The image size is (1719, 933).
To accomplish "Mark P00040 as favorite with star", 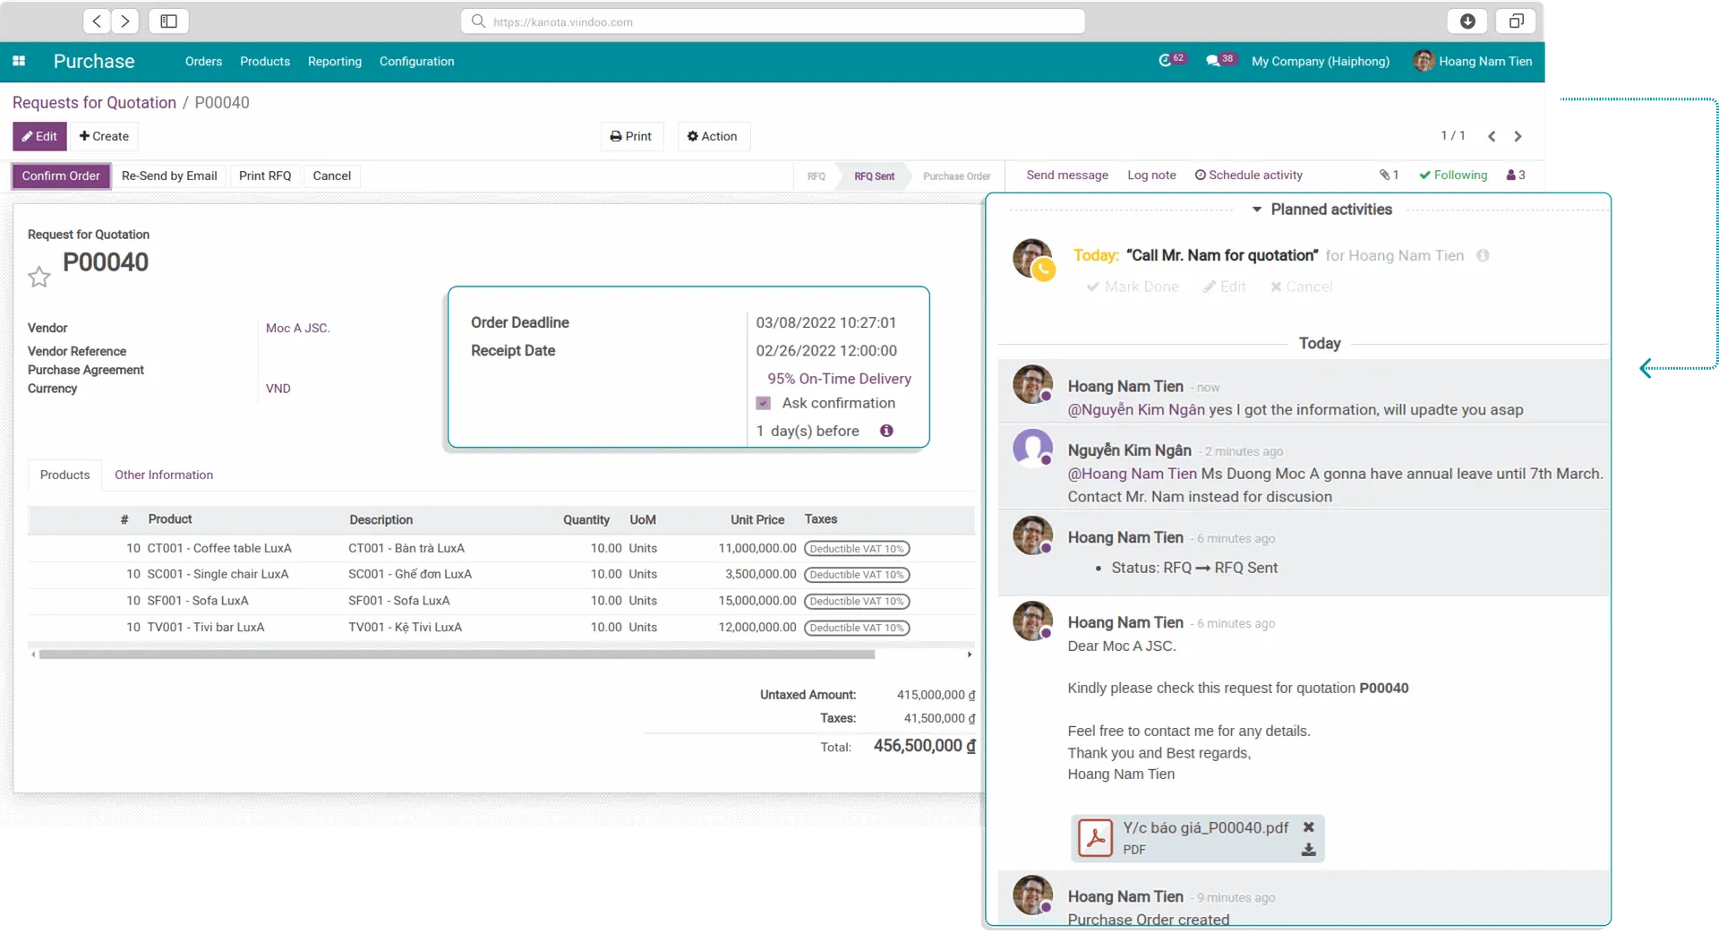I will (39, 277).
